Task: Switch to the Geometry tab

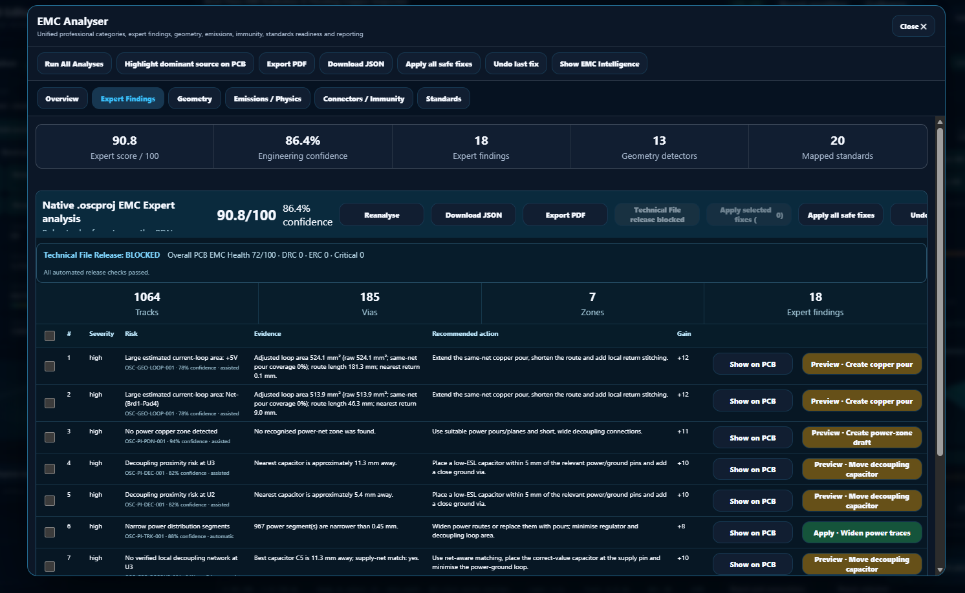Action: pos(195,99)
